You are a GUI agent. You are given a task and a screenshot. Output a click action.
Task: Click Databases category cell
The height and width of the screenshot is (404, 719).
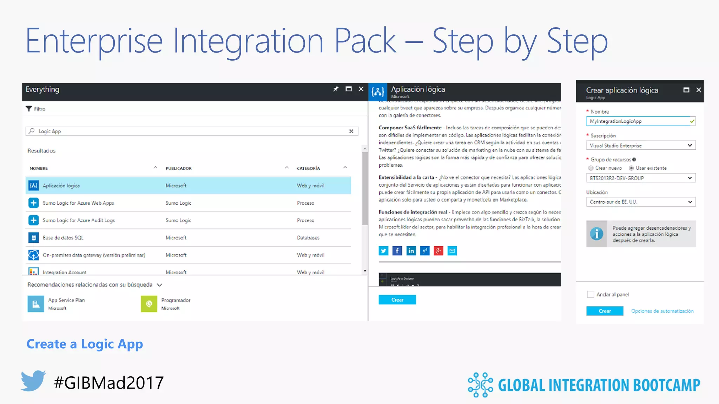[308, 237]
